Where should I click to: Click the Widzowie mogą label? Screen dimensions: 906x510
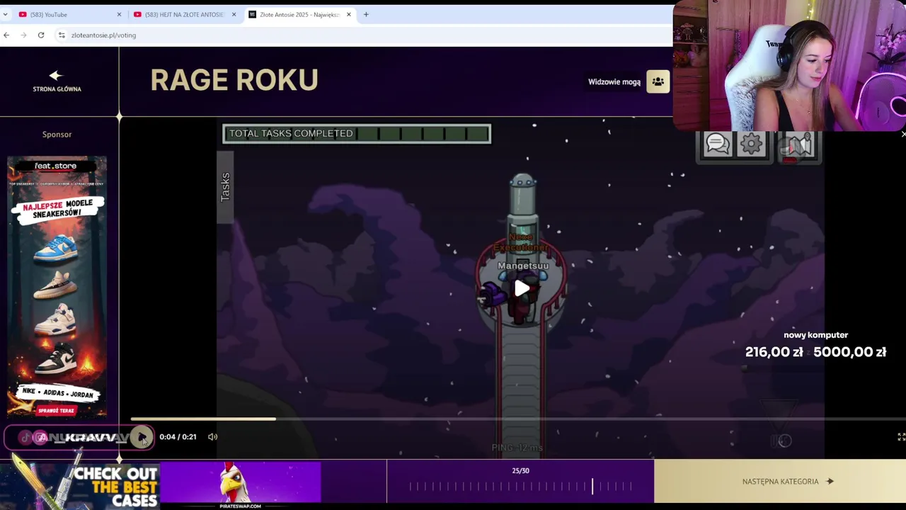(x=614, y=81)
